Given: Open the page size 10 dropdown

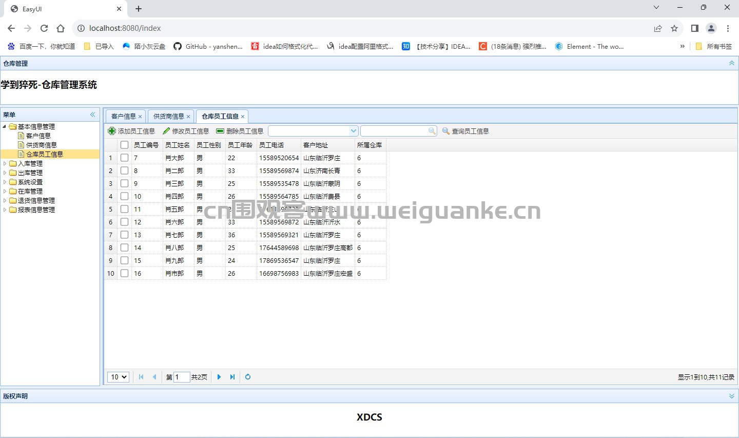Looking at the screenshot, I should pyautogui.click(x=118, y=377).
